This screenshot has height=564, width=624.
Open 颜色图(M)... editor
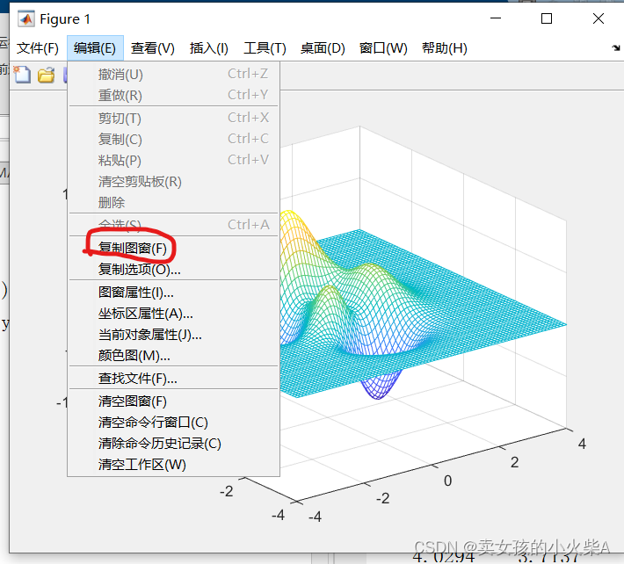pos(173,355)
